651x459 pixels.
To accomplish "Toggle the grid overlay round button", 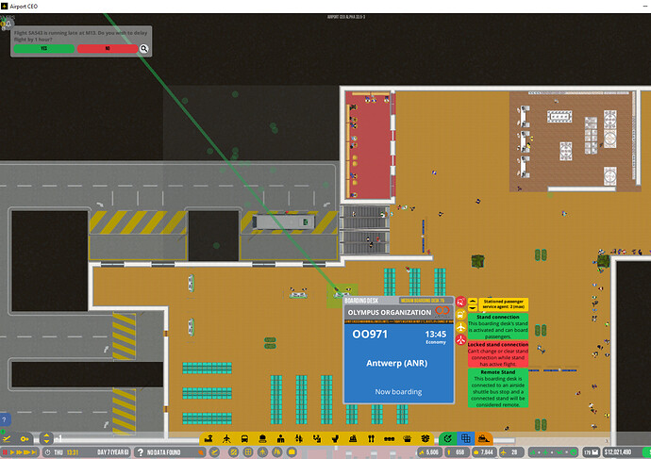I will (248, 452).
